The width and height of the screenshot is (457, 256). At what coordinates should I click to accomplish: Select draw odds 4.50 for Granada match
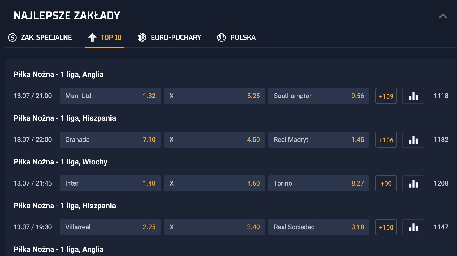pos(215,140)
